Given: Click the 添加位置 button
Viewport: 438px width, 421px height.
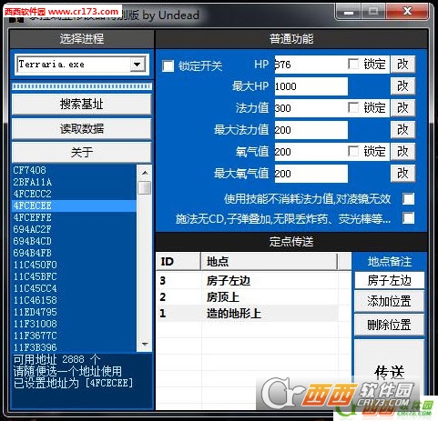Looking at the screenshot, I should point(389,301).
